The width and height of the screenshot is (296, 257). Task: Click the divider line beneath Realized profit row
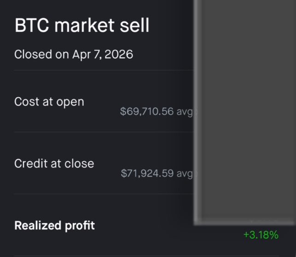click(101, 256)
